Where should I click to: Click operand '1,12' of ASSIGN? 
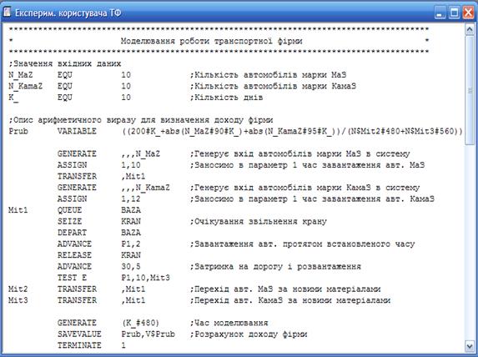click(131, 199)
